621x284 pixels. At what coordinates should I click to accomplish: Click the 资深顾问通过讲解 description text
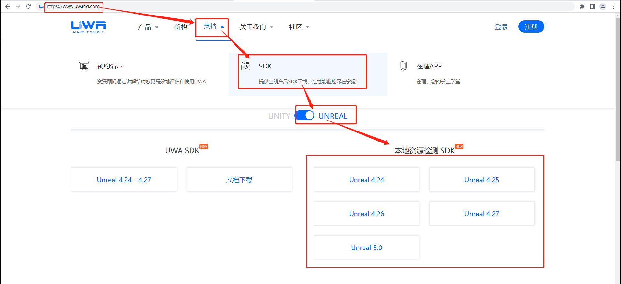151,81
